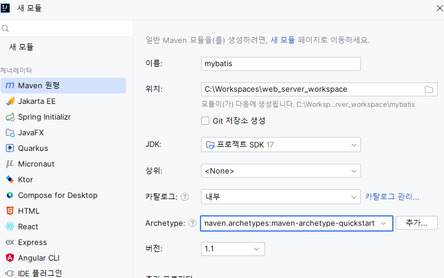Open help for 카탈로그 question mark

coord(185,197)
